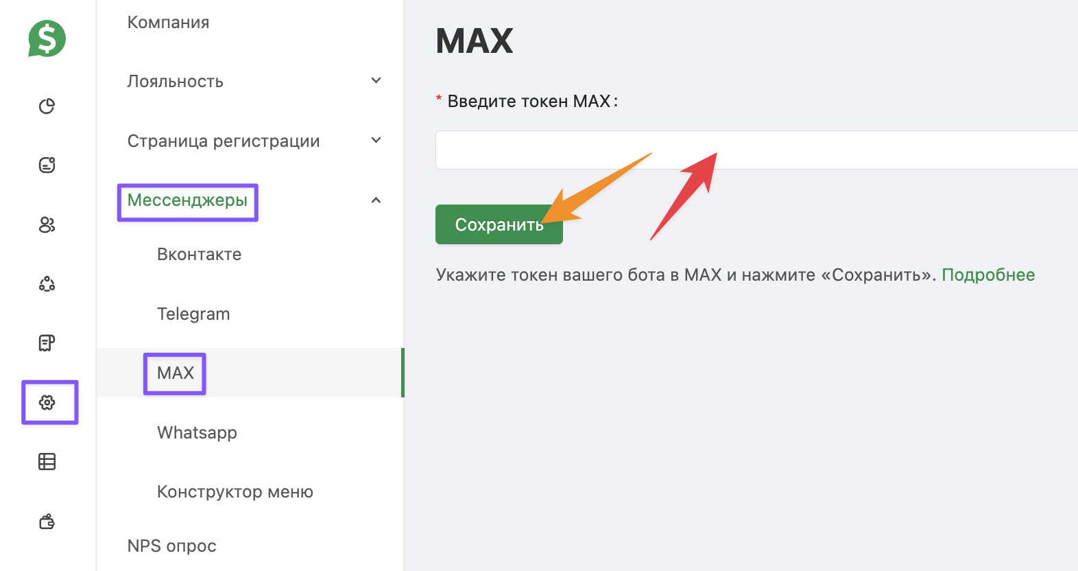Expand the Страница регистрации chevron

click(x=376, y=141)
